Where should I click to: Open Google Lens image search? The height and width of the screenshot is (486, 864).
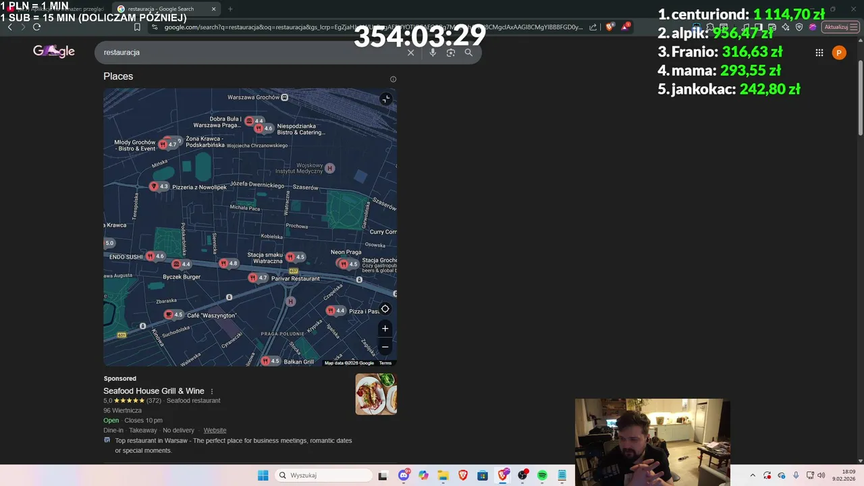click(451, 53)
